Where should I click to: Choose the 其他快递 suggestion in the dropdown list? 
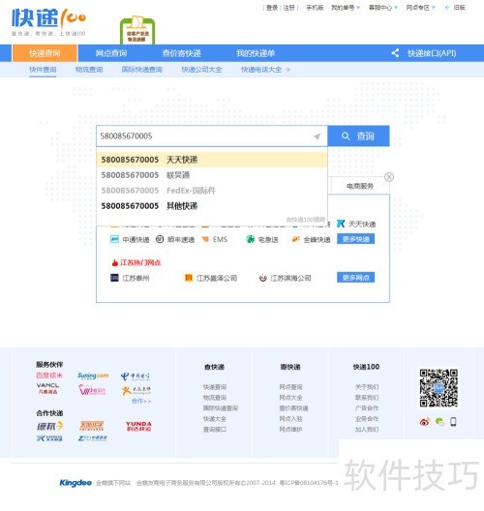click(212, 206)
